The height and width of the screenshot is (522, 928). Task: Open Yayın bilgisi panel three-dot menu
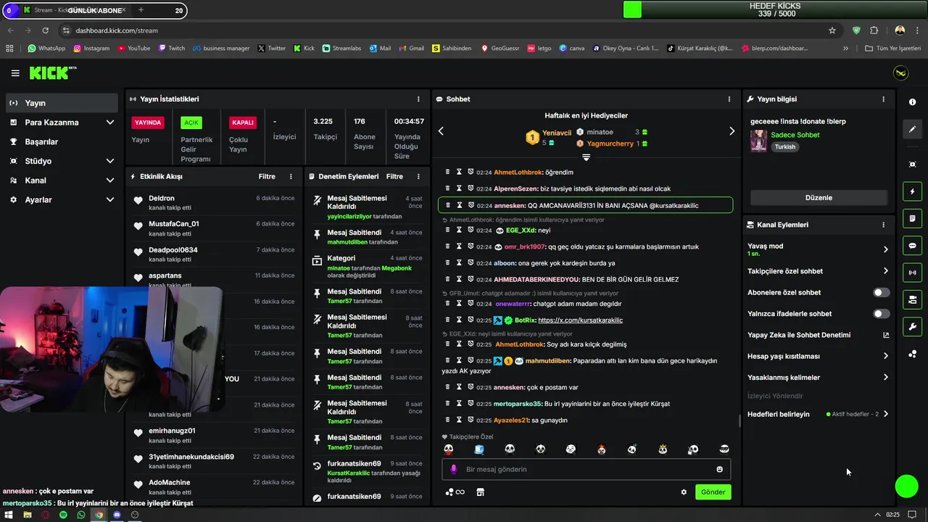(x=883, y=99)
